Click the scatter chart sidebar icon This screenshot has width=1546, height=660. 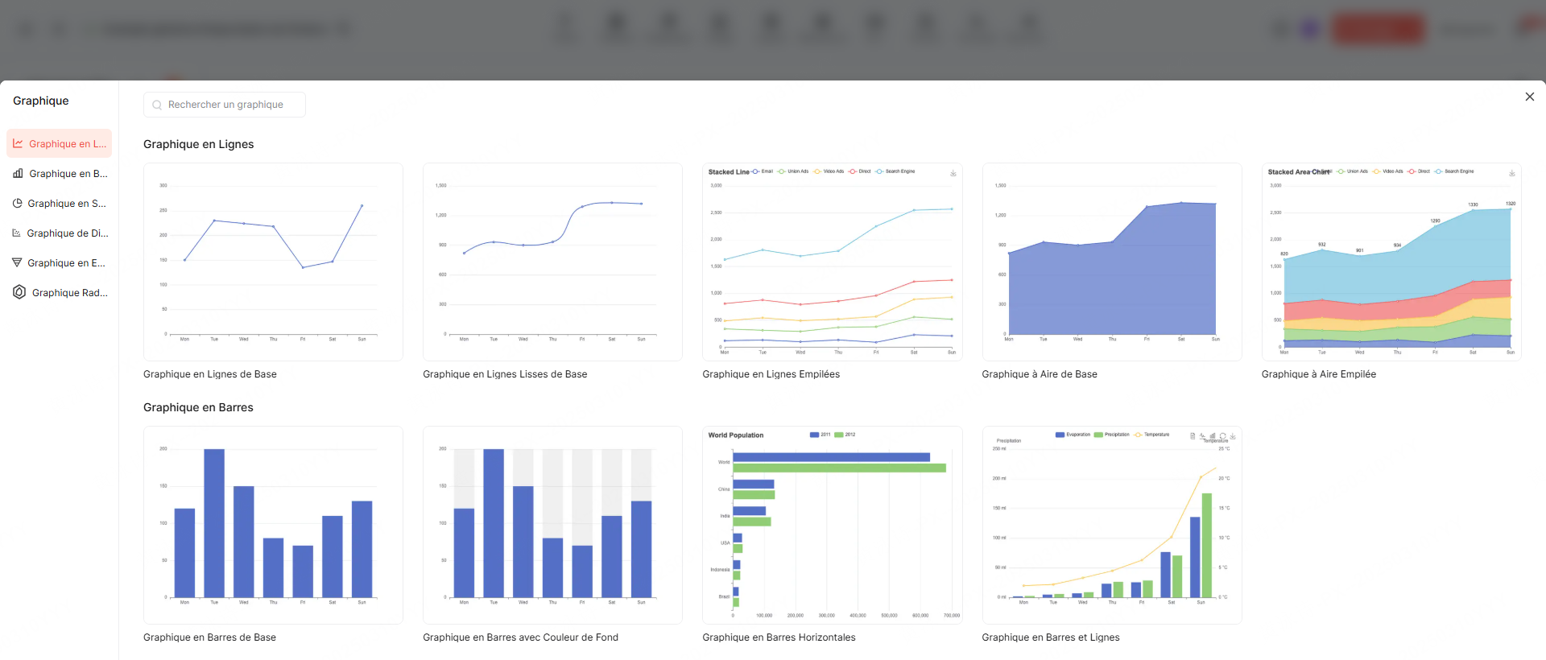point(17,233)
